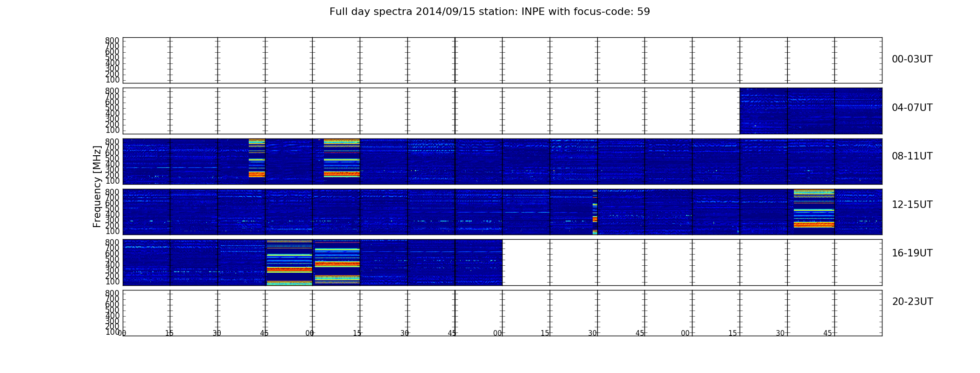Click the '00-03UT' row label

(x=912, y=59)
